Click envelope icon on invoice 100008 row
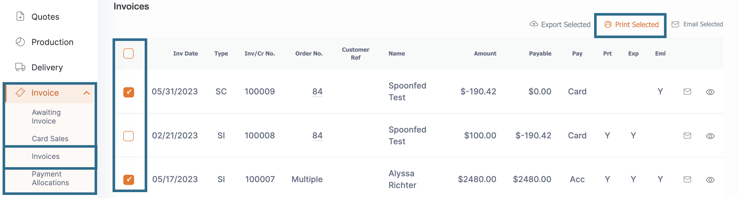The width and height of the screenshot is (738, 198). click(x=687, y=136)
